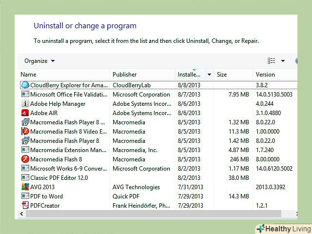The width and height of the screenshot is (312, 234).
Task: Click the Macromedia Extension Manager icon
Action: pos(25,150)
